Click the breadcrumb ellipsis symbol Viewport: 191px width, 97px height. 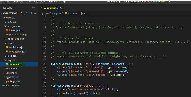(x=87, y=14)
